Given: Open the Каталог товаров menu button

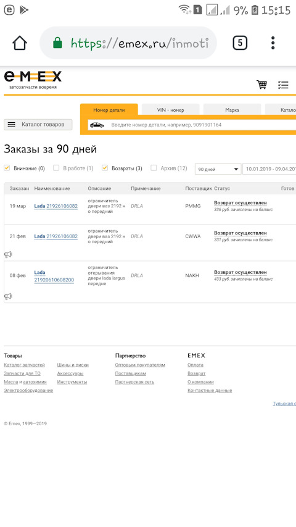Looking at the screenshot, I should [38, 125].
